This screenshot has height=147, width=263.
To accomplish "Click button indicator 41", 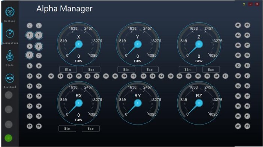I will pos(225,76).
